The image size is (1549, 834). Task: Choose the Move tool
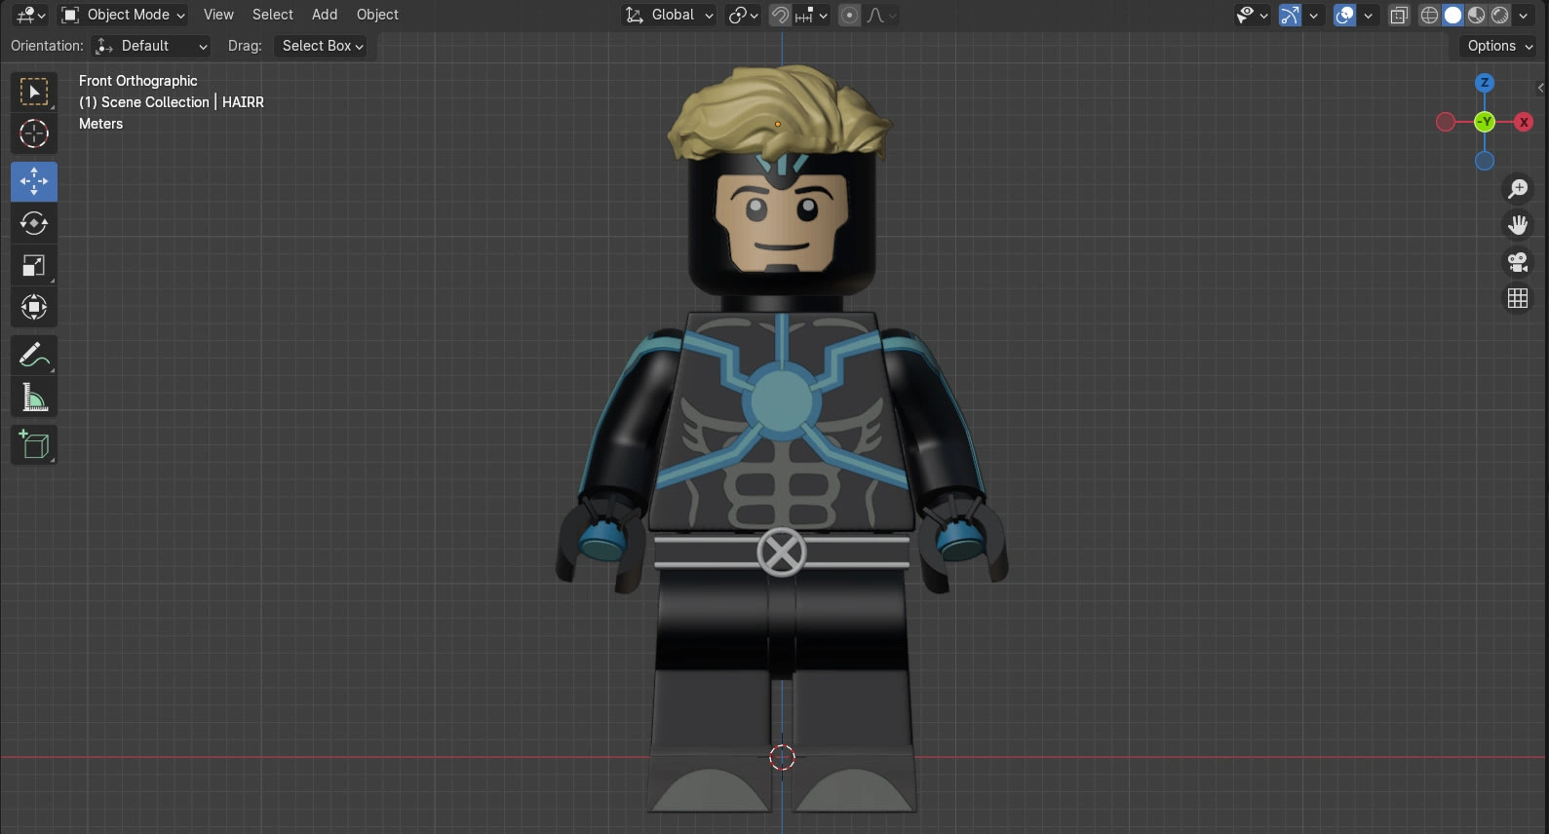coord(34,181)
